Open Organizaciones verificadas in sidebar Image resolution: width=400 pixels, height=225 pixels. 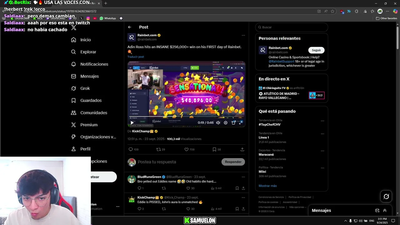click(x=93, y=137)
